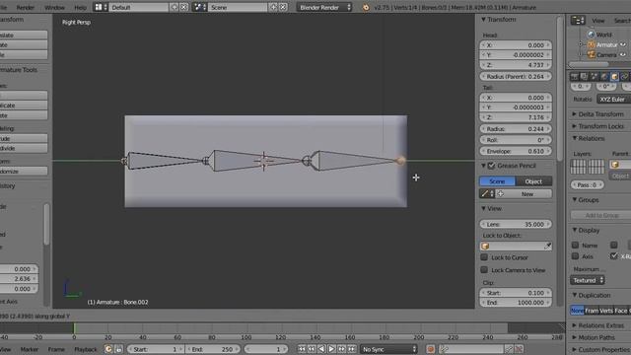The image size is (631, 355).
Task: Add a new scene with plus icon
Action: tap(274, 7)
